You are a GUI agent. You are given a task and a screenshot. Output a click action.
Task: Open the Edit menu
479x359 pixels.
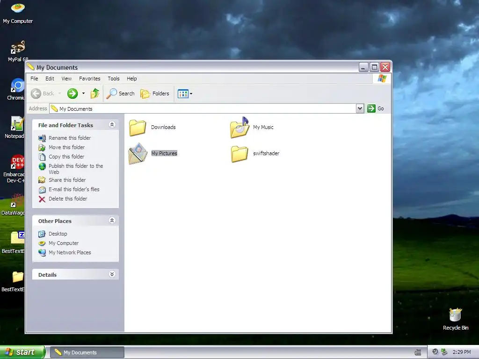[x=50, y=79]
